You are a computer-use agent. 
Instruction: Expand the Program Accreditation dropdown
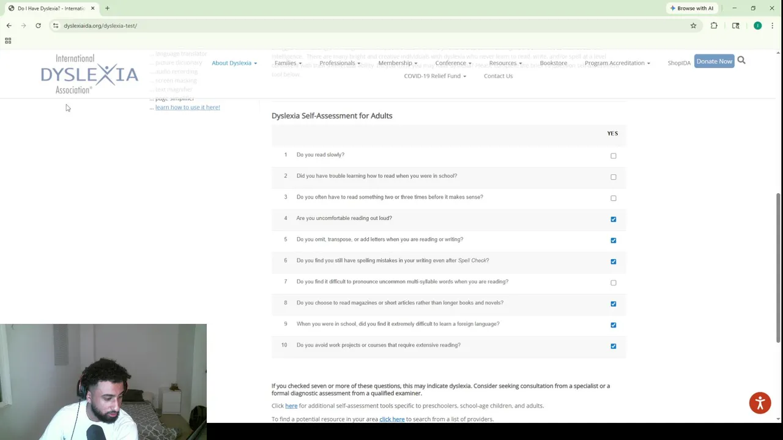pyautogui.click(x=617, y=63)
